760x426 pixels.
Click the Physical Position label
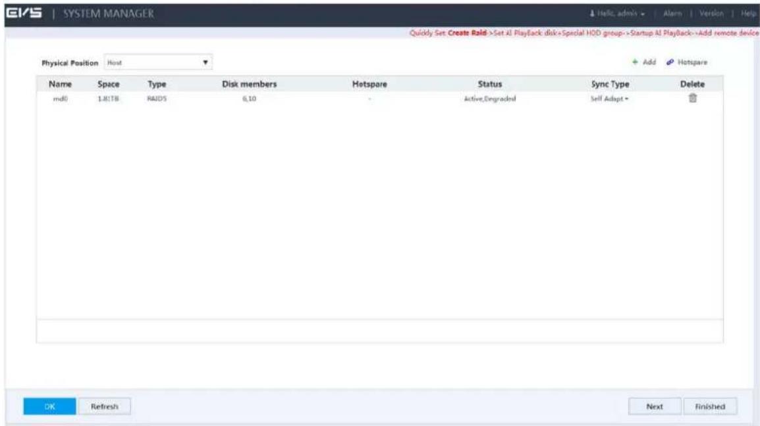(x=70, y=63)
